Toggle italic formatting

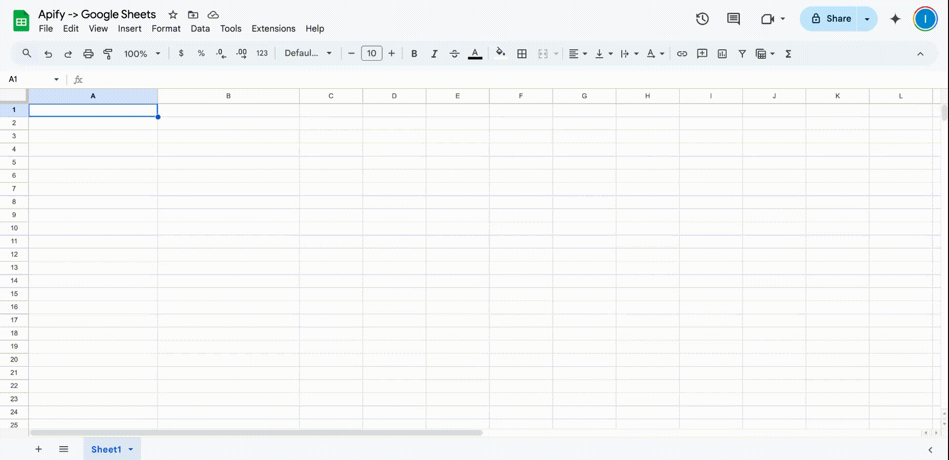coord(434,54)
